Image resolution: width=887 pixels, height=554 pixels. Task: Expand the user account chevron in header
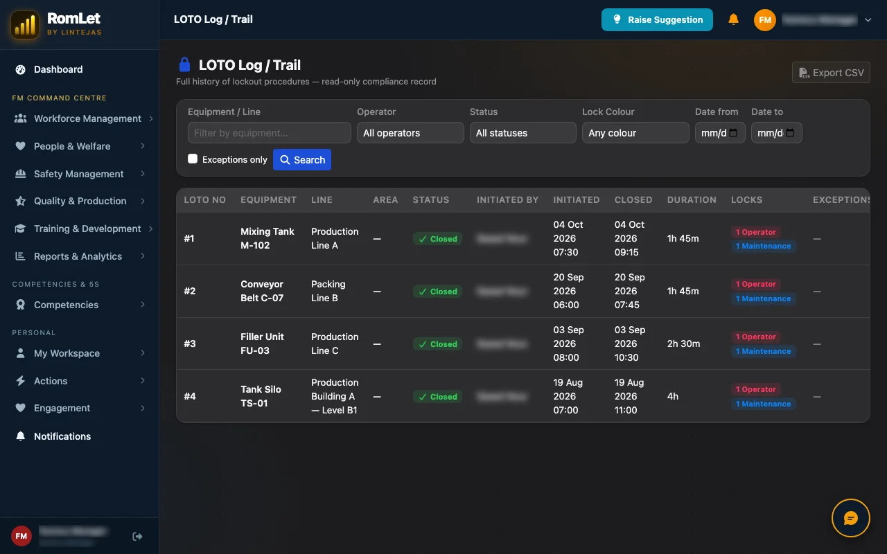868,20
